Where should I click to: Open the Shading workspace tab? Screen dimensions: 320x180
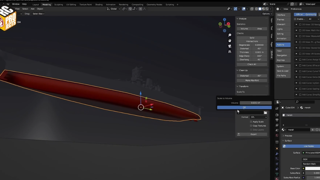coord(99,4)
